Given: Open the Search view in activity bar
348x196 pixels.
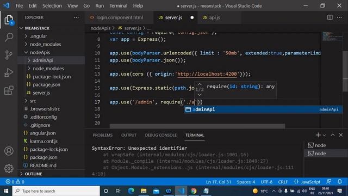Looking at the screenshot, I should [x=9, y=37].
